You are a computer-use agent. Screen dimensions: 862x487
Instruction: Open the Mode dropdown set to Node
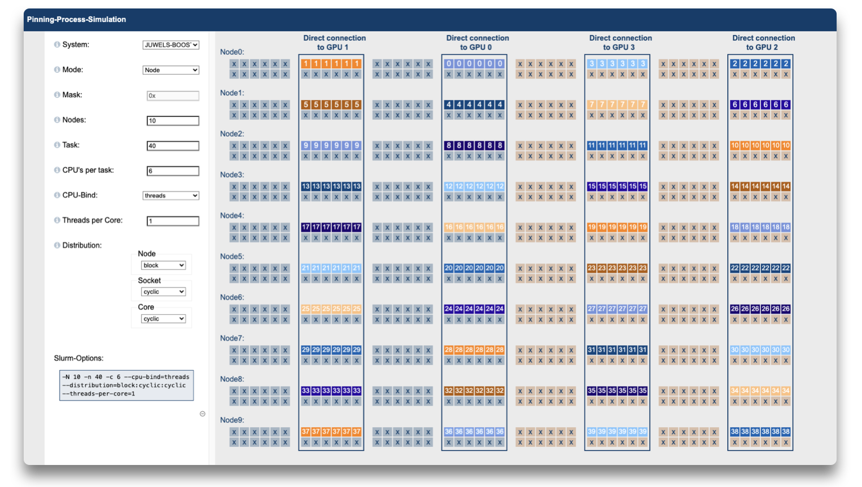coord(170,70)
